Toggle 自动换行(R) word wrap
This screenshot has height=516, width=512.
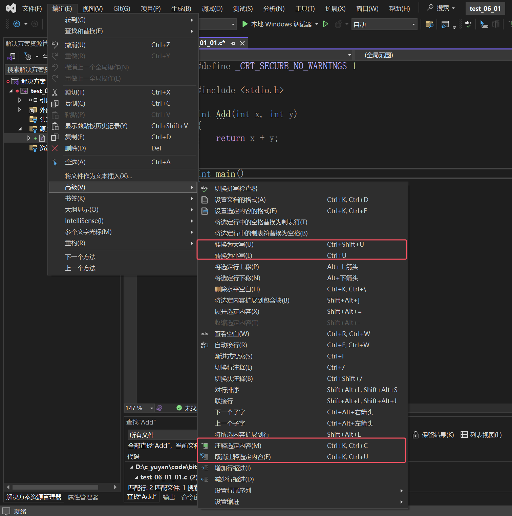click(x=303, y=345)
